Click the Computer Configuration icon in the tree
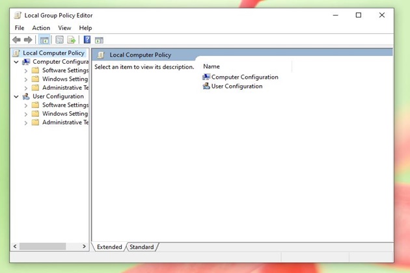The height and width of the screenshot is (273, 410). pyautogui.click(x=26, y=62)
